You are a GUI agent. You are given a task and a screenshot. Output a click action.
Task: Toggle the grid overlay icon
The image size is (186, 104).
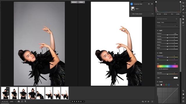tap(183, 101)
